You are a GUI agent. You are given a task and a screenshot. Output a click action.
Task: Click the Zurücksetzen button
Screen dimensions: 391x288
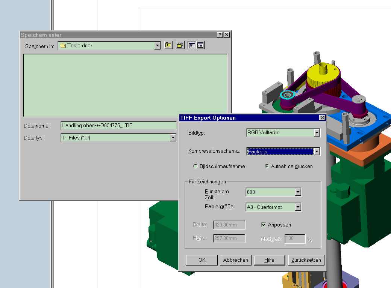pyautogui.click(x=306, y=260)
